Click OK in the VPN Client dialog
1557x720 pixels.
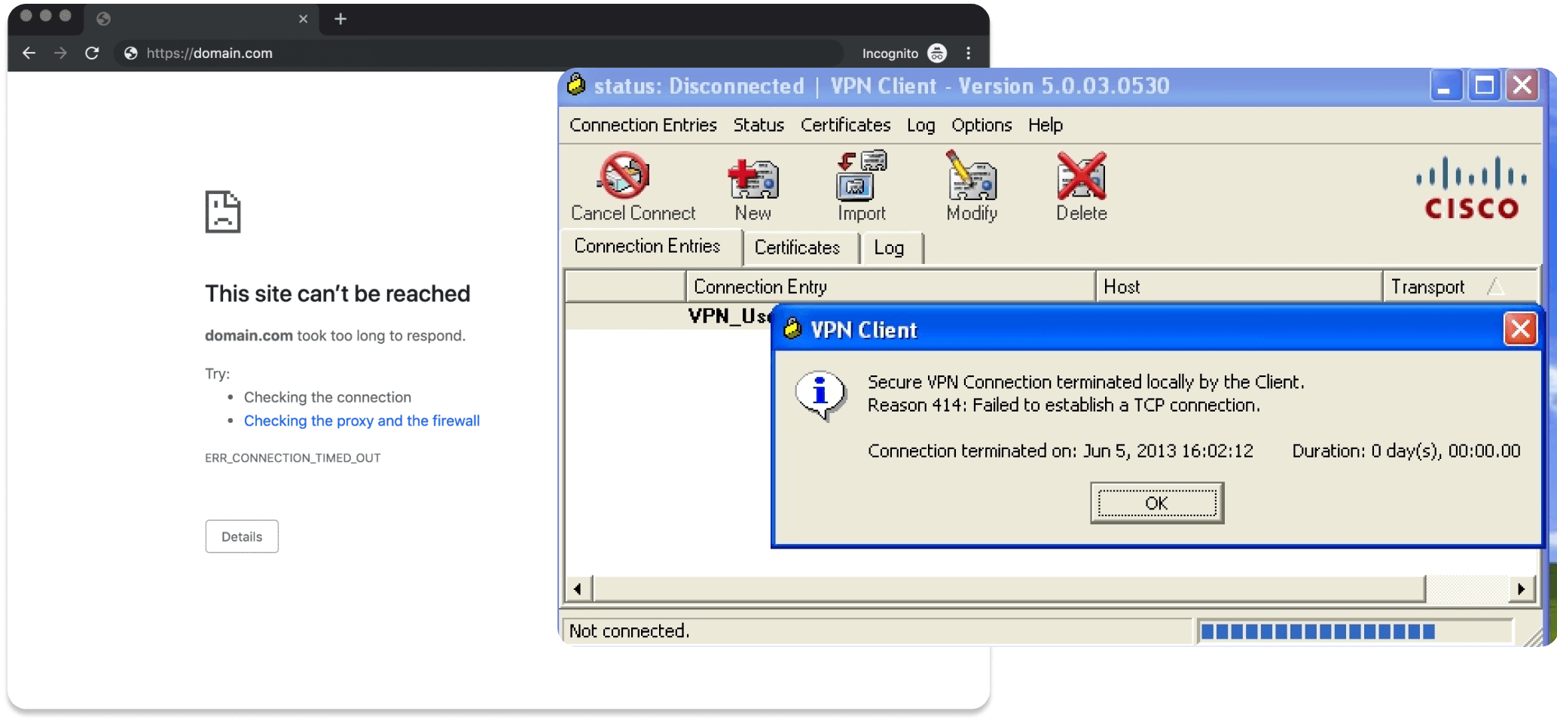pos(1156,503)
